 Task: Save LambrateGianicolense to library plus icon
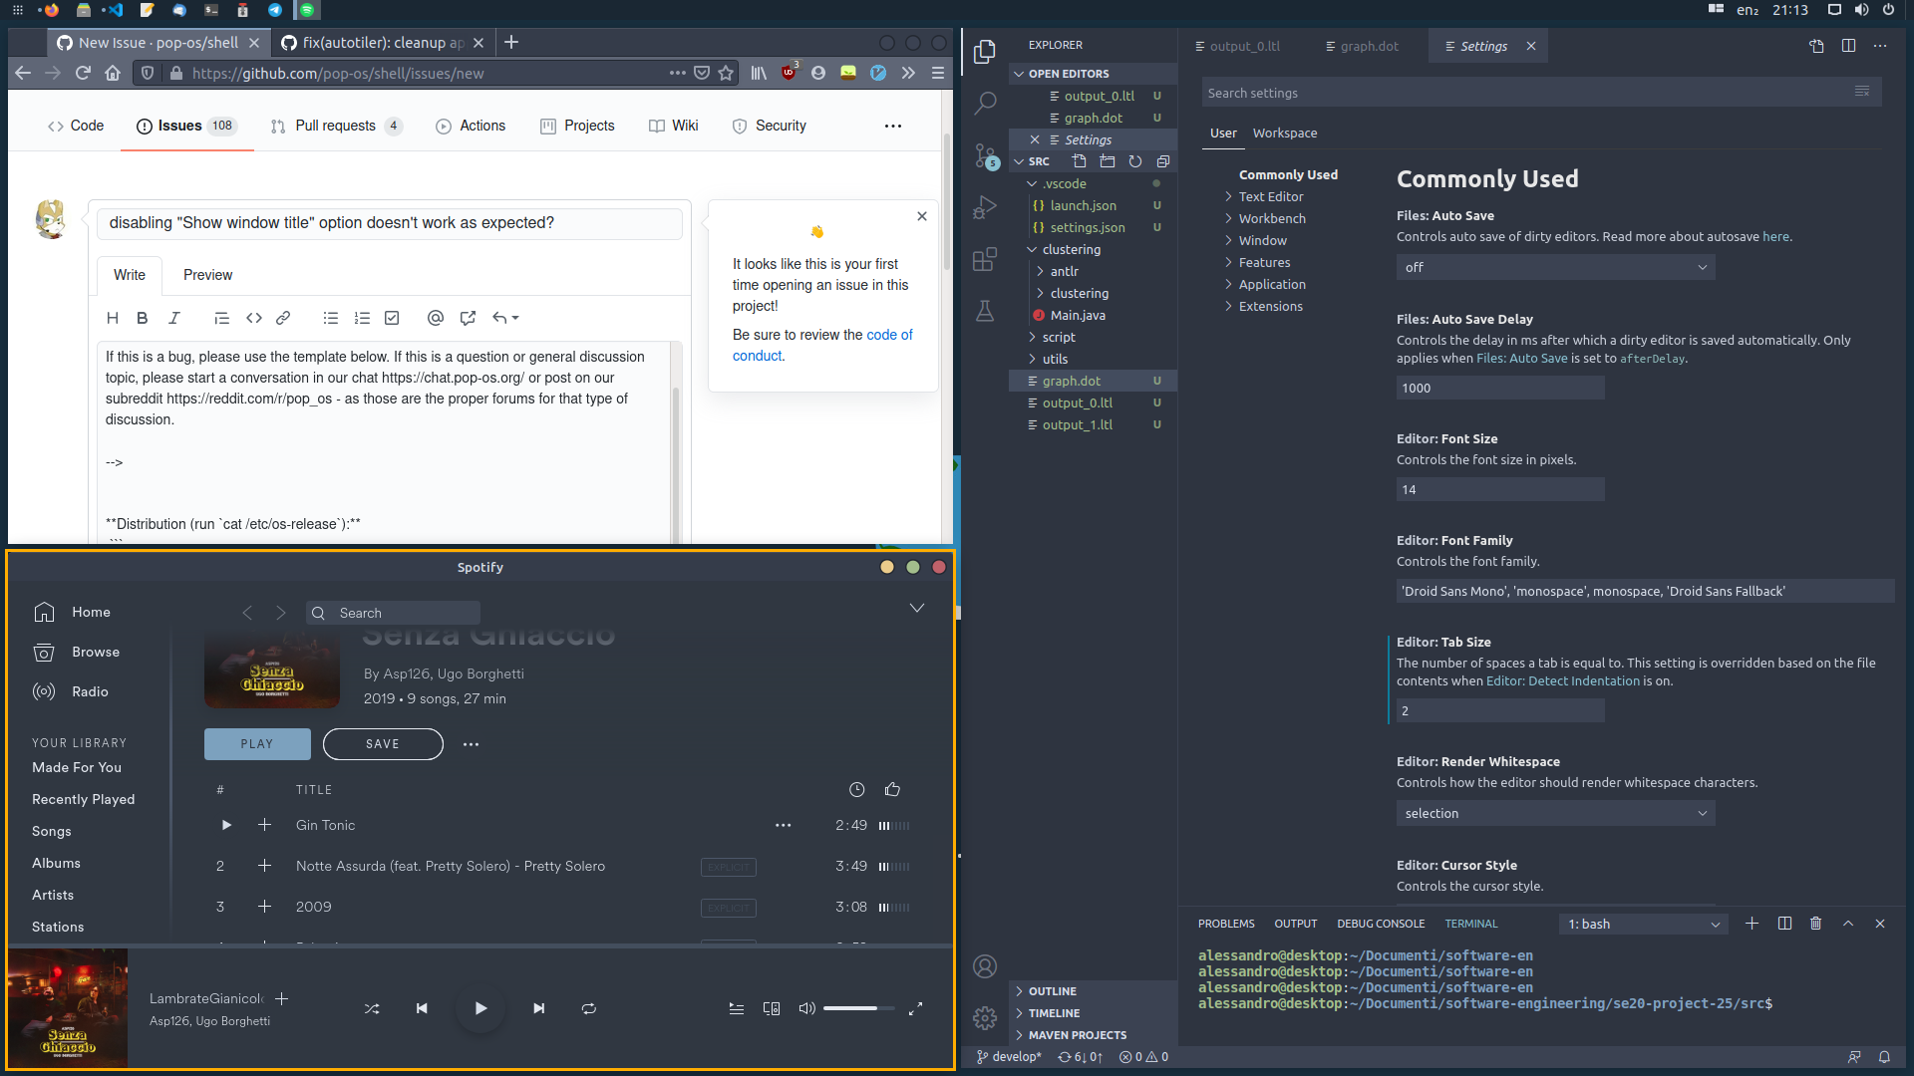281,998
